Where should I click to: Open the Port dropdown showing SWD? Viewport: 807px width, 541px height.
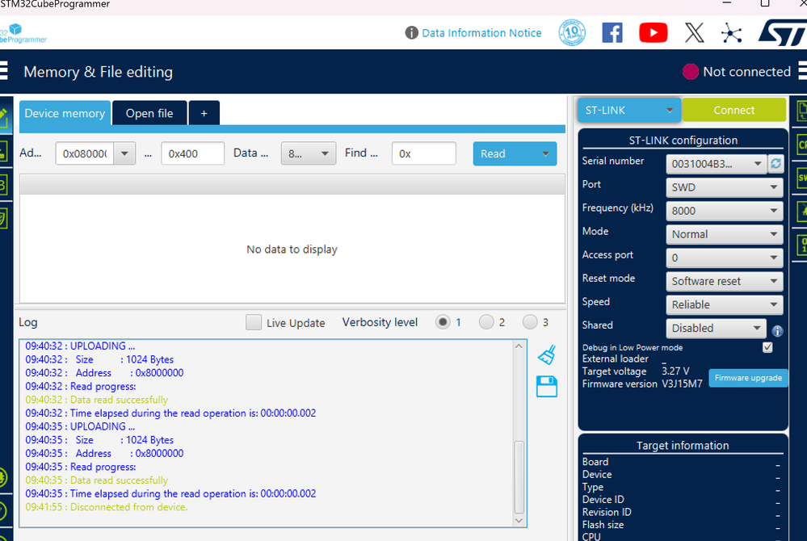coord(724,187)
